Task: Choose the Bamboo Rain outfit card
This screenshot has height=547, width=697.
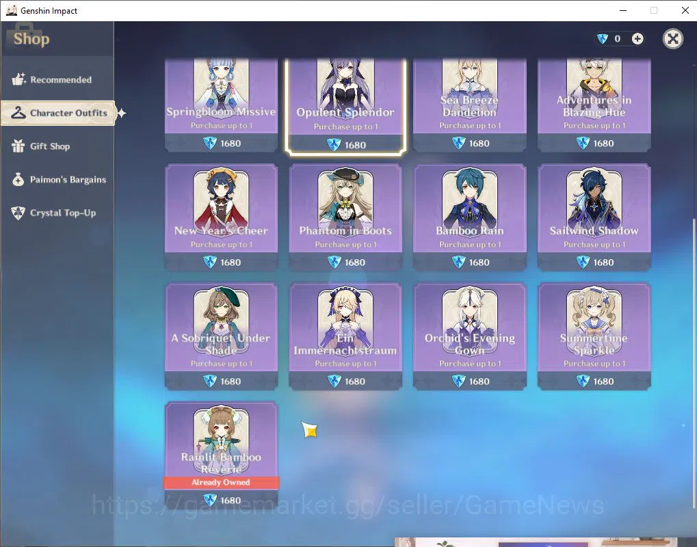Action: pyautogui.click(x=470, y=217)
